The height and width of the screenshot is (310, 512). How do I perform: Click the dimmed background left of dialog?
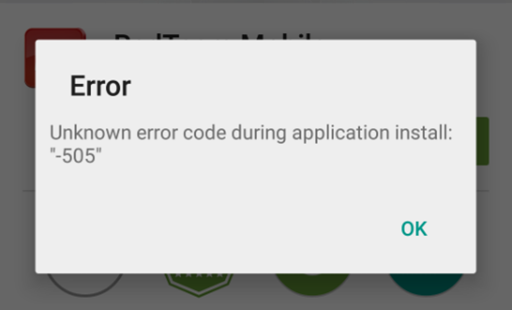(17, 157)
